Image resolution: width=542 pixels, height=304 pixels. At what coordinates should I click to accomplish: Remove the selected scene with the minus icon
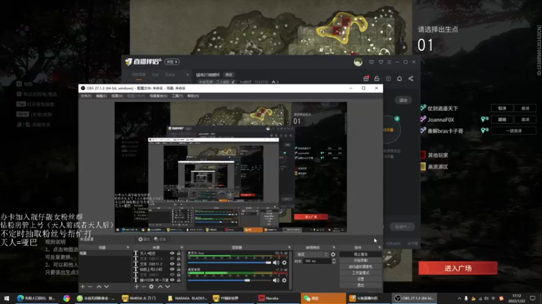tap(90, 286)
